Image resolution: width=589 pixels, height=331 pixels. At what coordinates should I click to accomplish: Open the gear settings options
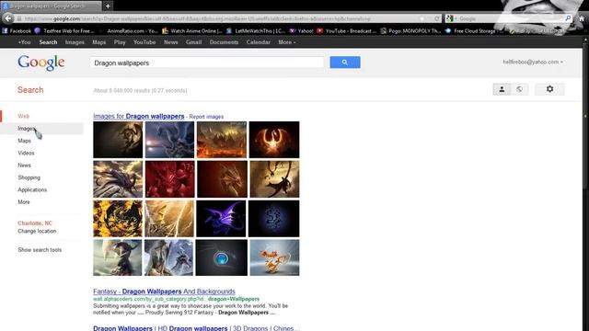pos(549,89)
